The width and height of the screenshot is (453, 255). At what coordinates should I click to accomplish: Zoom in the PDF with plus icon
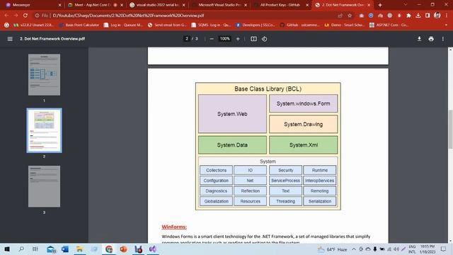click(x=238, y=39)
